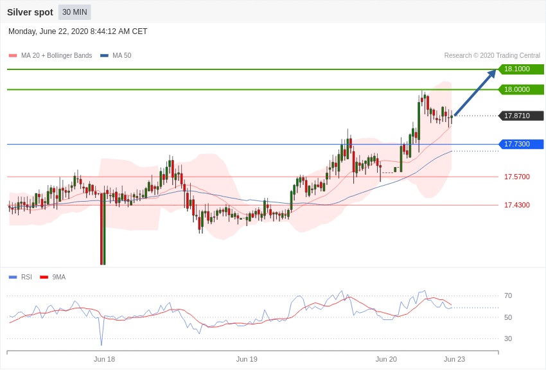Select the RSI legend label
546x370 pixels.
click(x=26, y=277)
